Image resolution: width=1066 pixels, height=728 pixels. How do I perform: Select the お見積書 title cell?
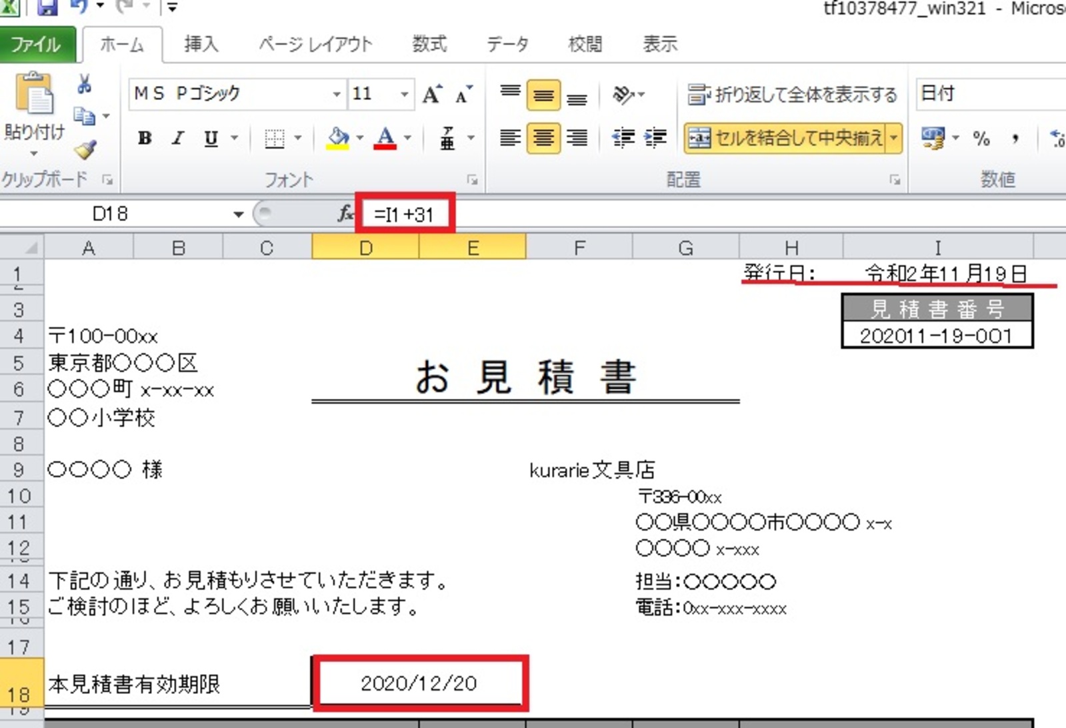pos(525,376)
